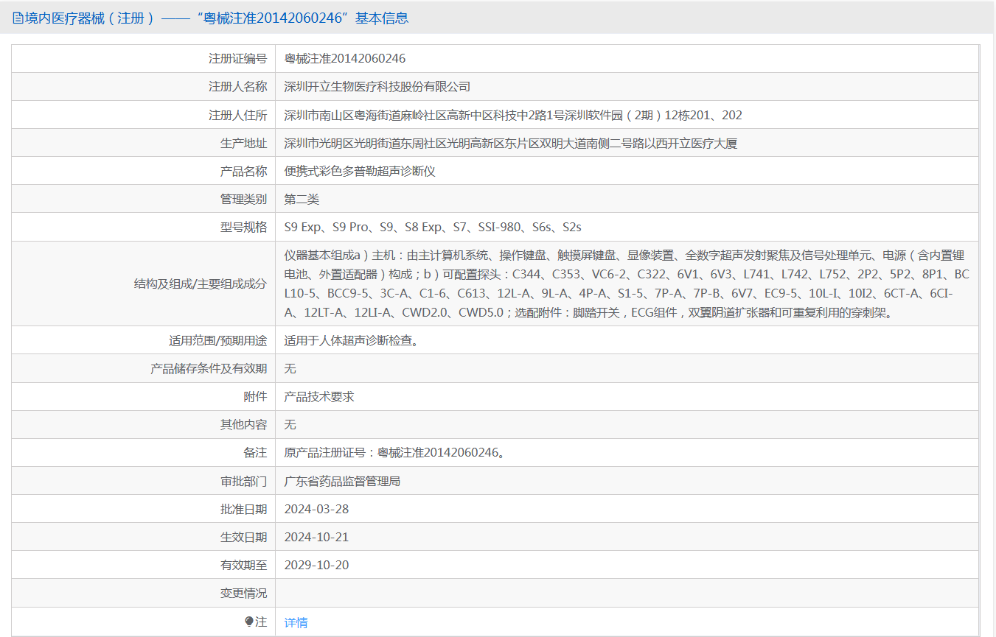This screenshot has width=996, height=637.
Task: Click the 附件 label
Action: (x=256, y=397)
